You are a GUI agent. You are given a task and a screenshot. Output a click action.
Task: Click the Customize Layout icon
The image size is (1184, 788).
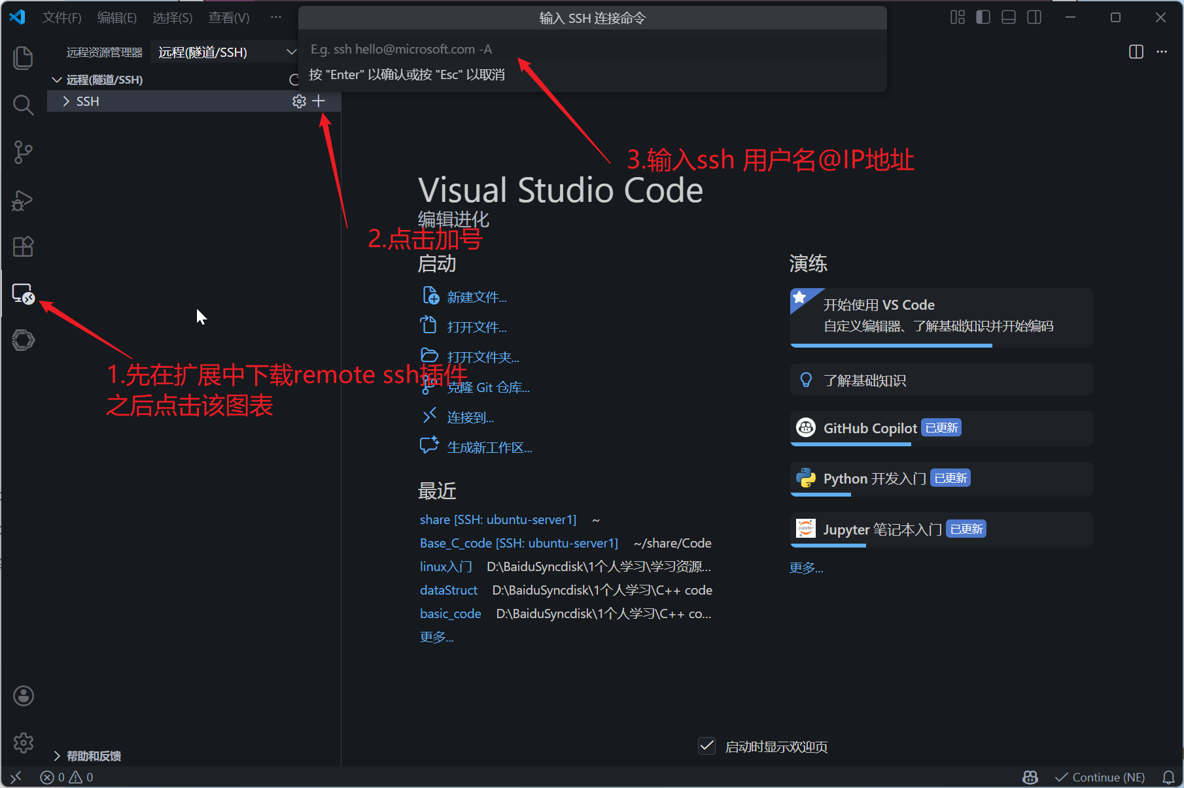tap(958, 18)
